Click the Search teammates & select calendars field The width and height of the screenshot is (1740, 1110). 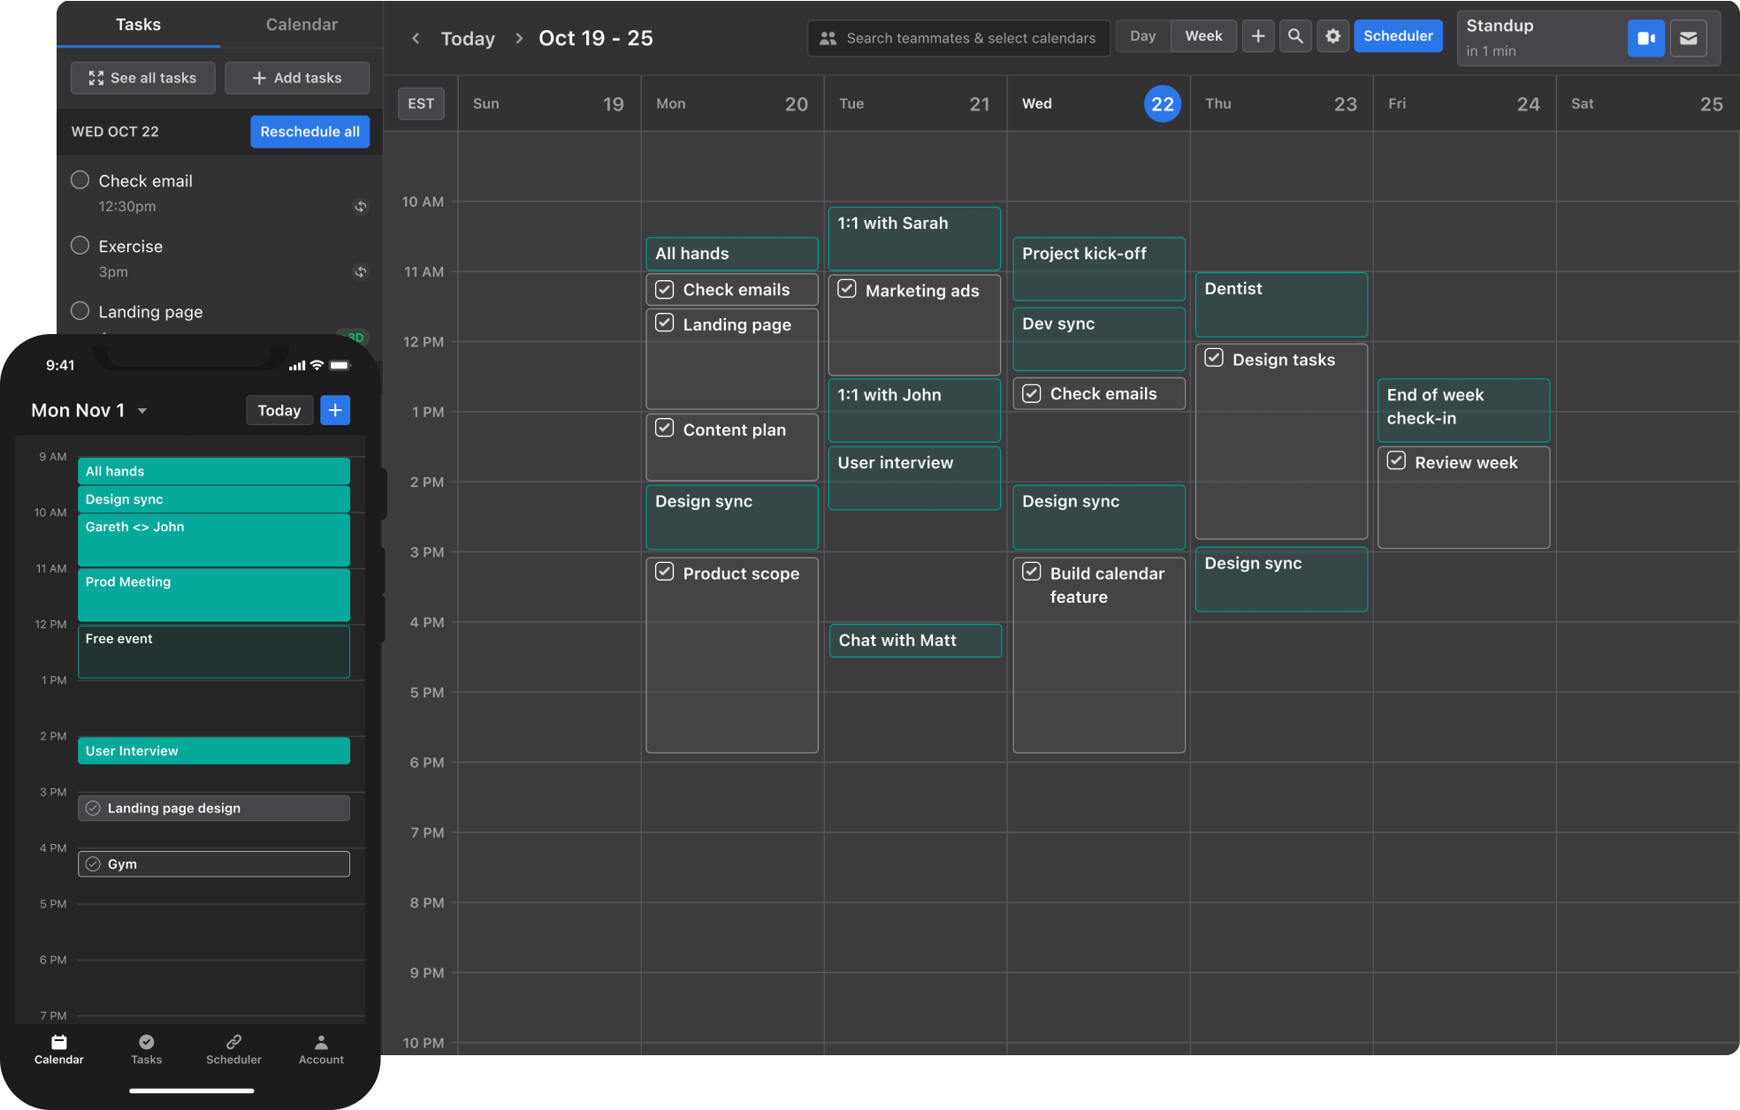958,38
